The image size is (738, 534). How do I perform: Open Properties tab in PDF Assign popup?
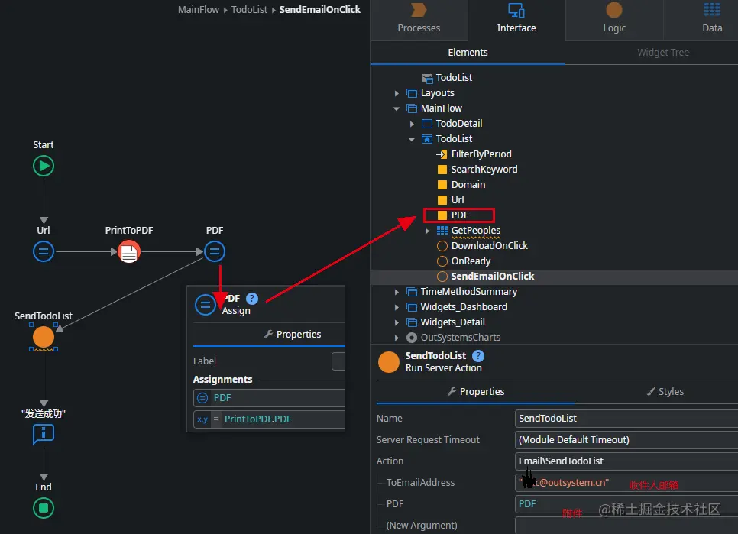tap(293, 334)
